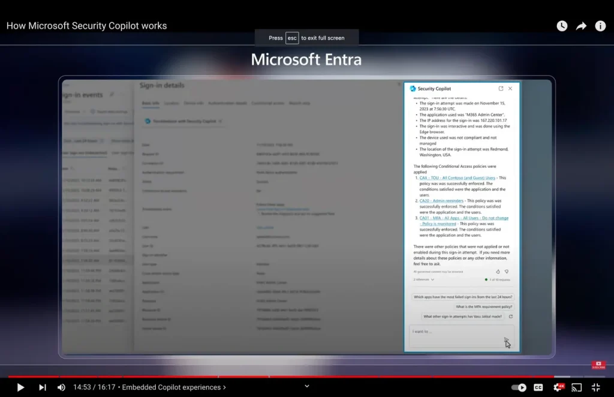Click the 'M365 Admin Center' application line

[462, 115]
